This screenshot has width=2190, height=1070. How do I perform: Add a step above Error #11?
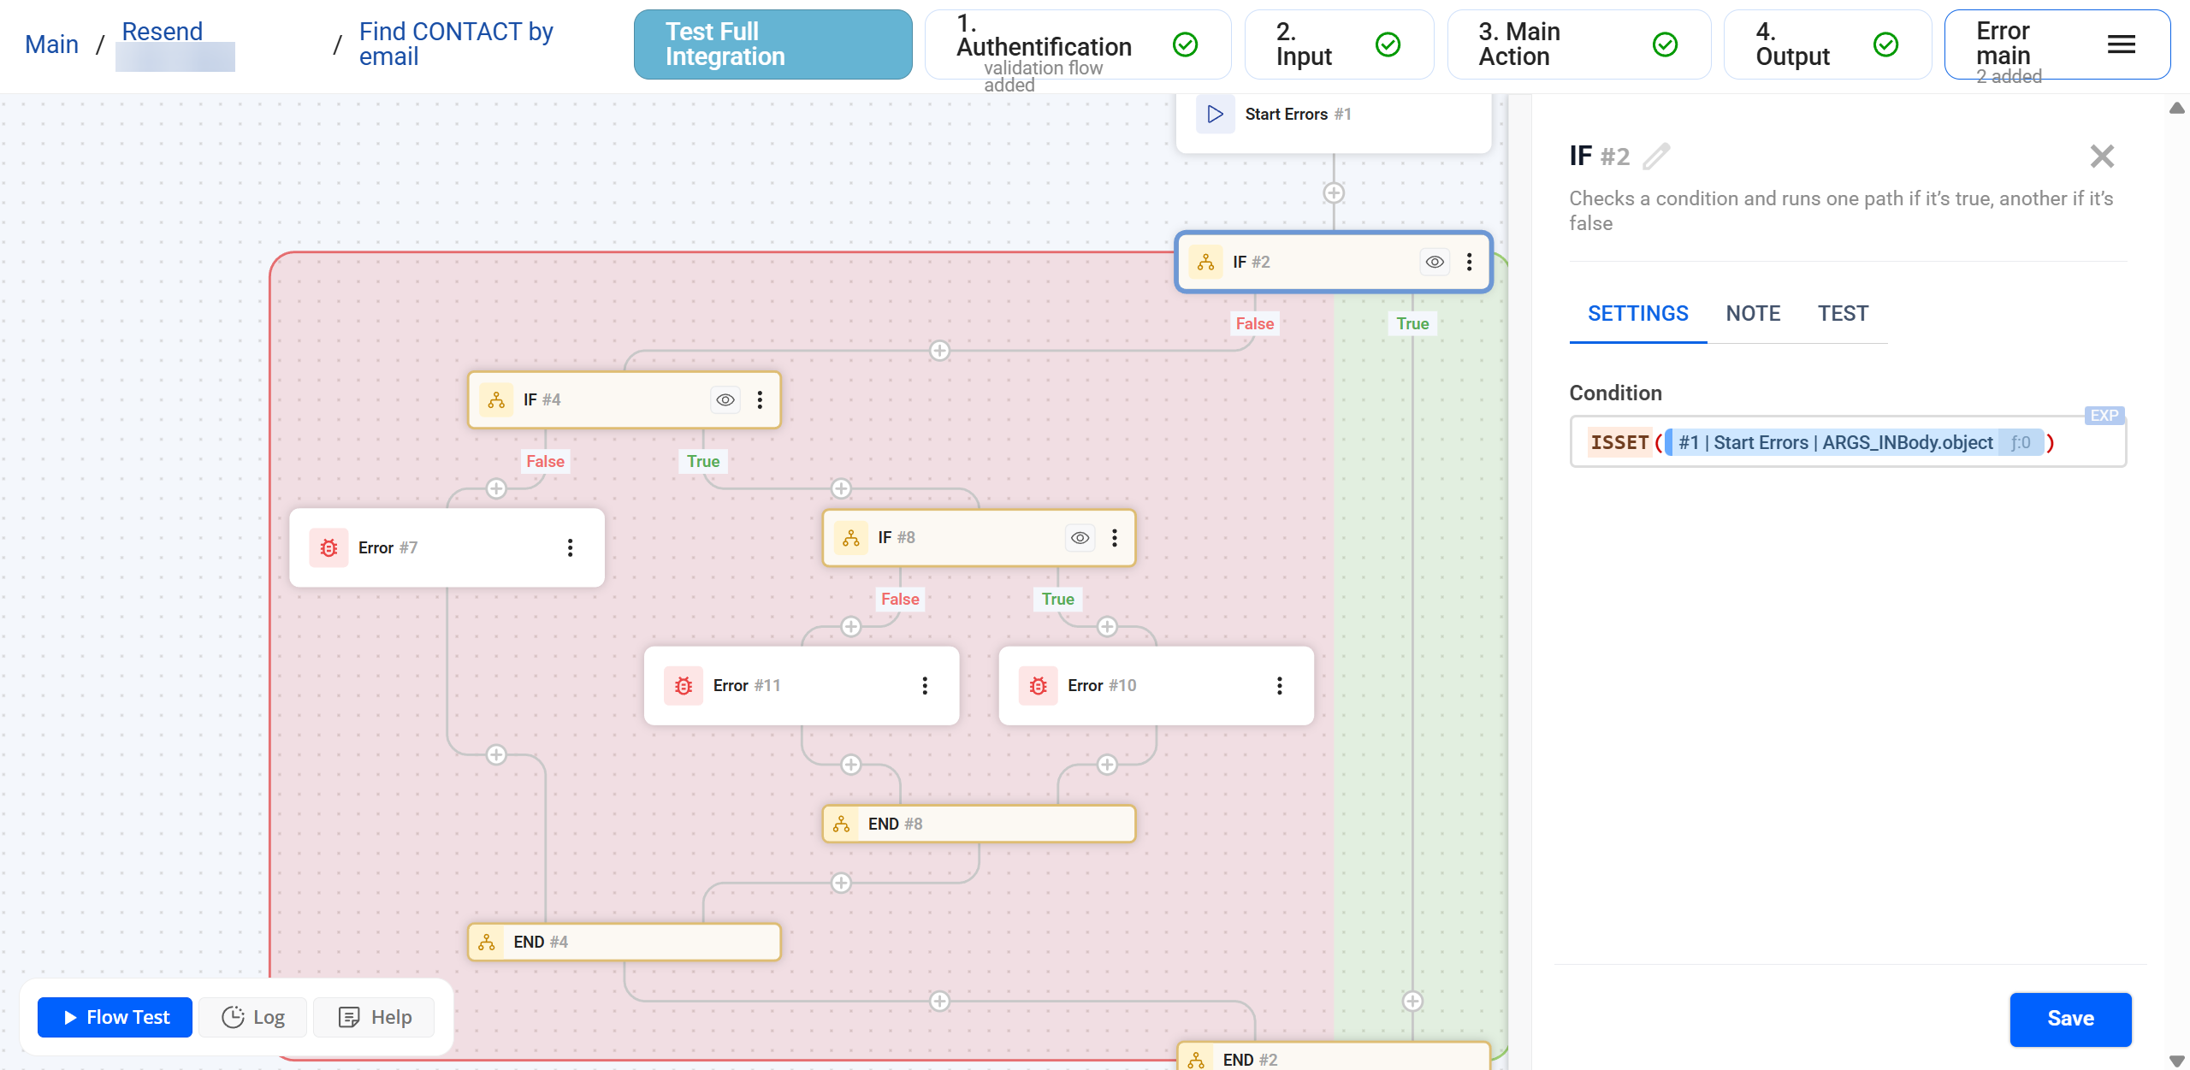click(x=850, y=627)
